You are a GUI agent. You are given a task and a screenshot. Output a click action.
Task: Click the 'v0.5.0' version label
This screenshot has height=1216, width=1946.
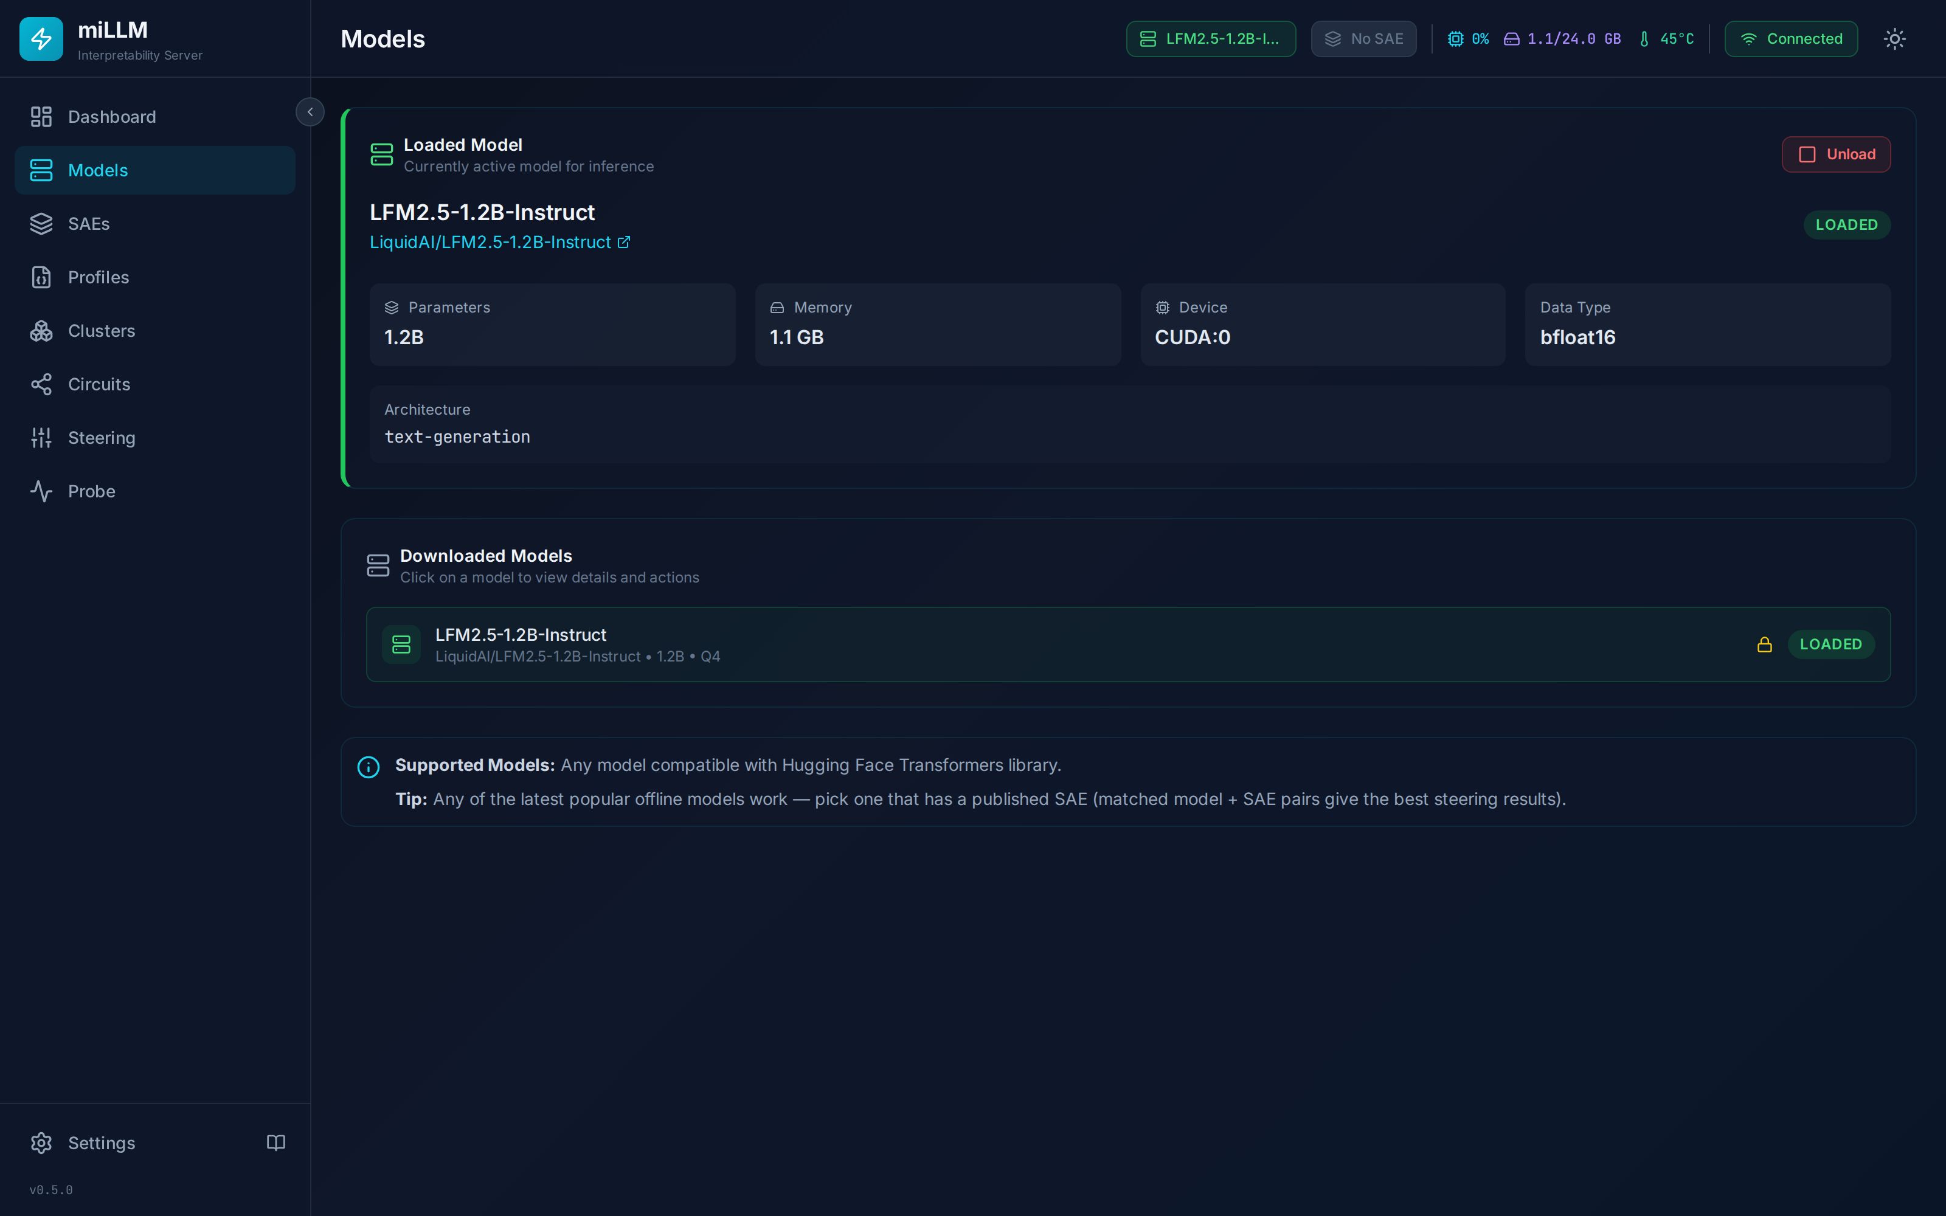[50, 1189]
